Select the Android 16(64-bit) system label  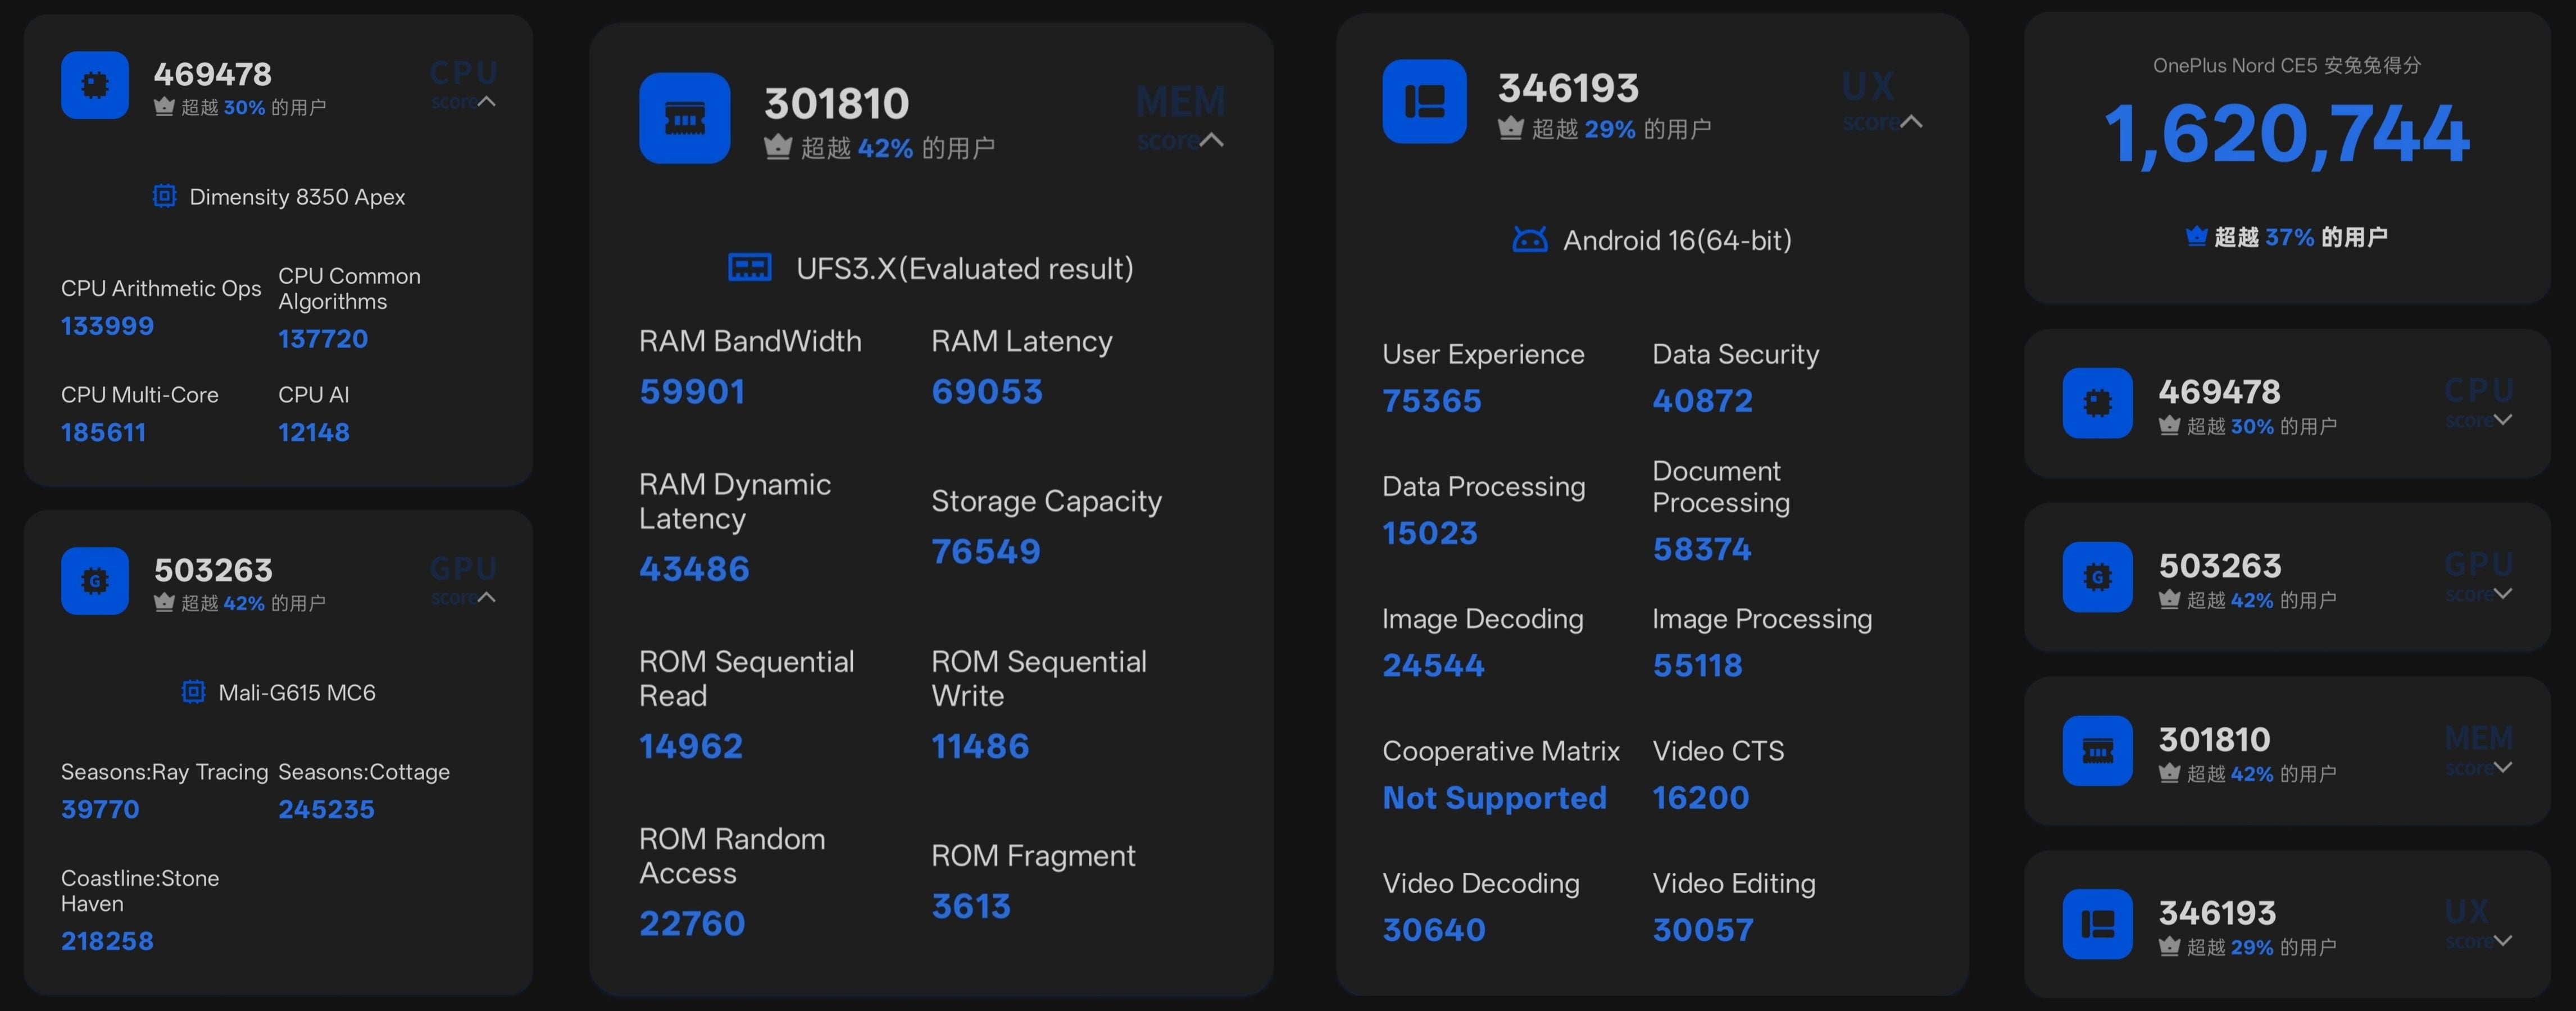[1677, 240]
